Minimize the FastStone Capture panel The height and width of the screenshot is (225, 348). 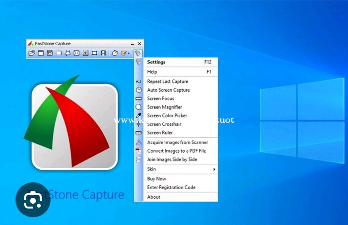point(133,44)
